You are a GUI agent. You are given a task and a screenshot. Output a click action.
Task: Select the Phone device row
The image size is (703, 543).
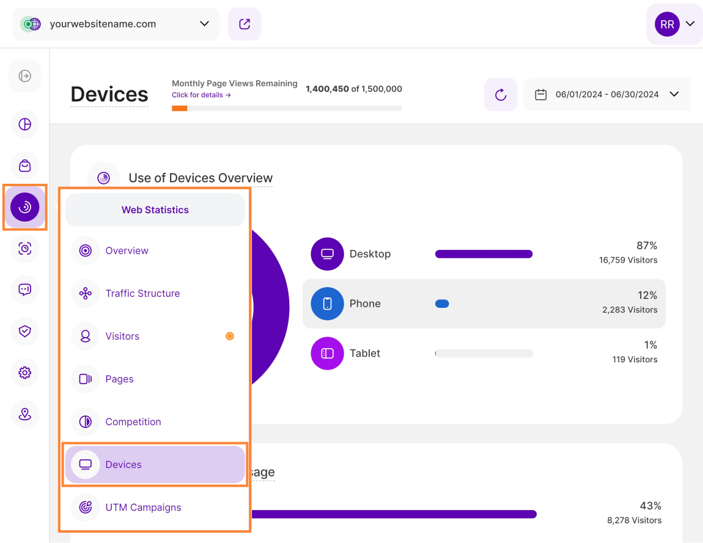coord(484,304)
